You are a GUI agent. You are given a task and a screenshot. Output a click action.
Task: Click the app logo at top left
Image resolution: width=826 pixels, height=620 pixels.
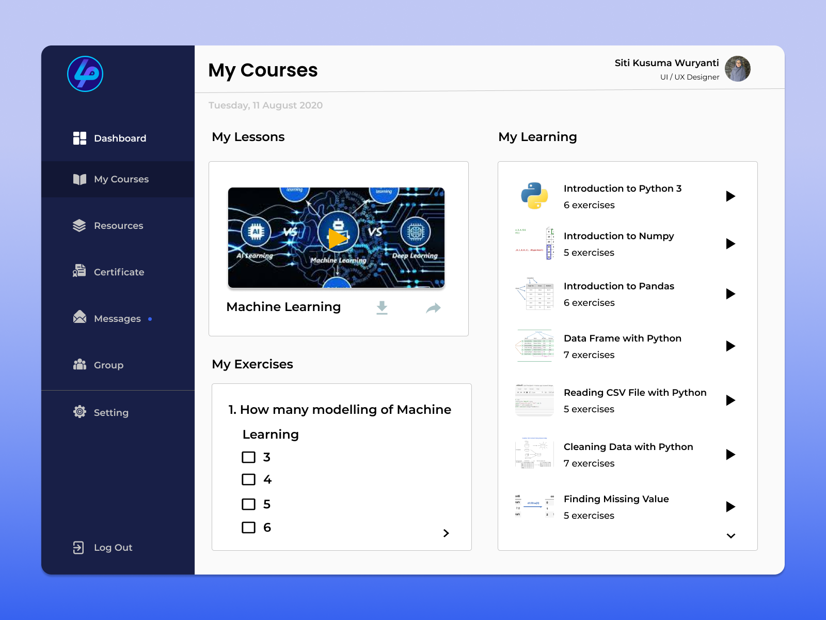tap(85, 74)
